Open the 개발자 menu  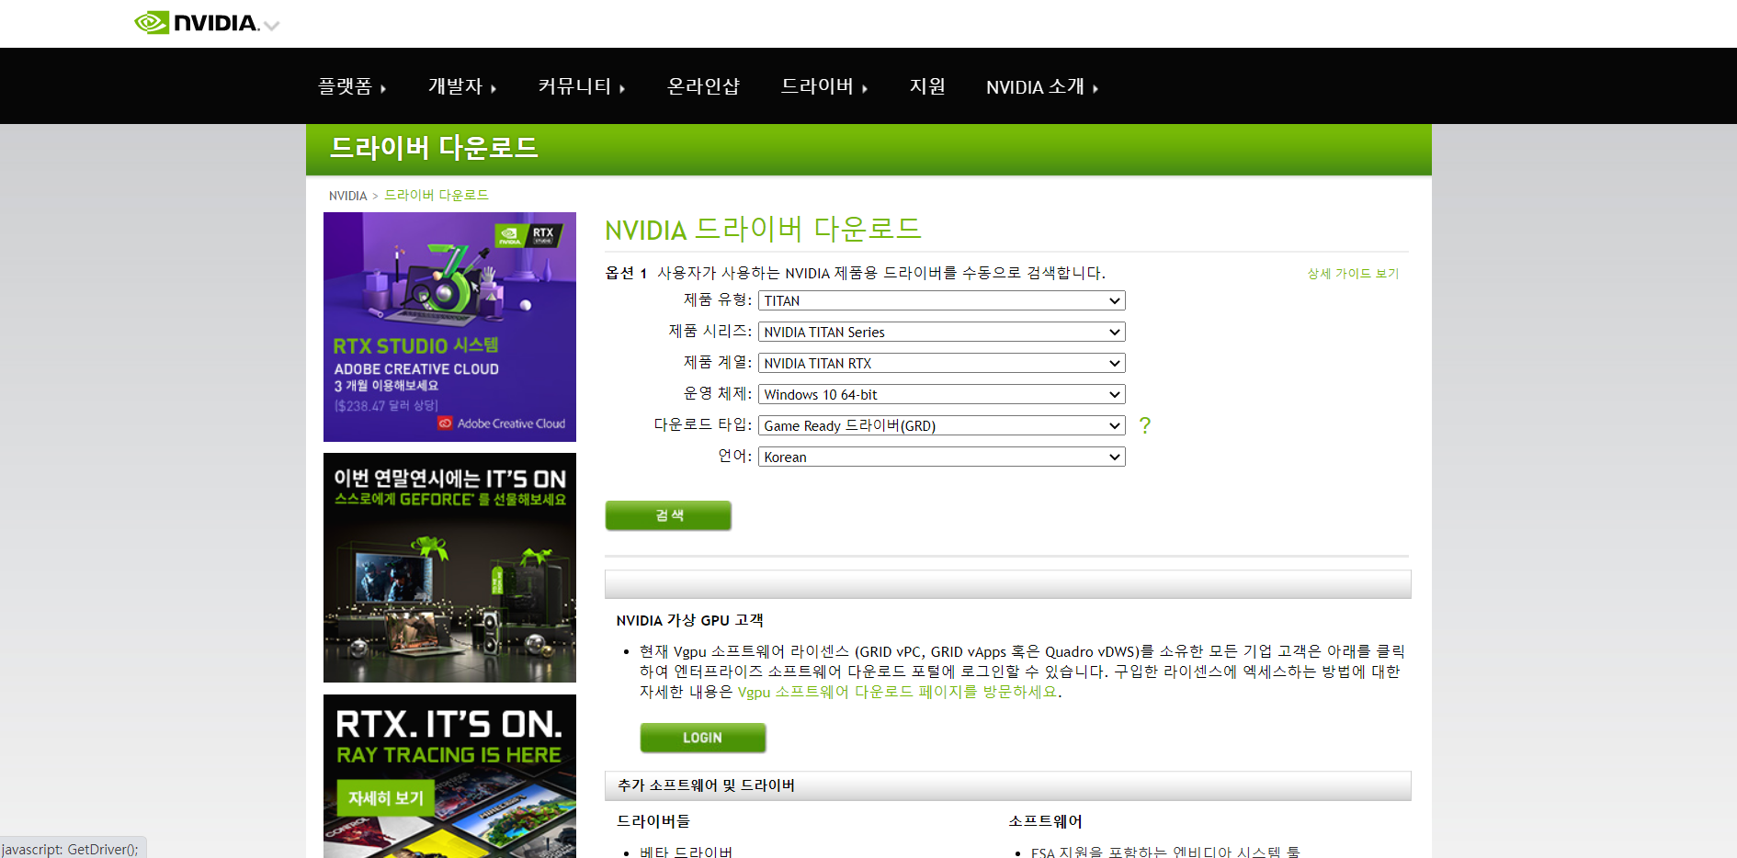tap(462, 86)
